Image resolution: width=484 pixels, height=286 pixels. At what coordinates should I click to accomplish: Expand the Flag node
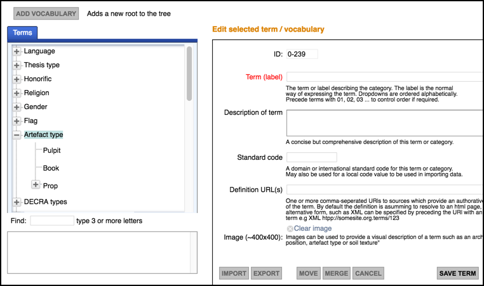click(x=17, y=121)
